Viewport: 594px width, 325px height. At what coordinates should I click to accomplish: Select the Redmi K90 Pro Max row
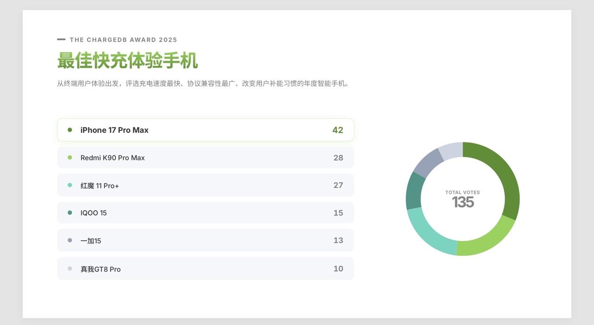click(x=206, y=158)
